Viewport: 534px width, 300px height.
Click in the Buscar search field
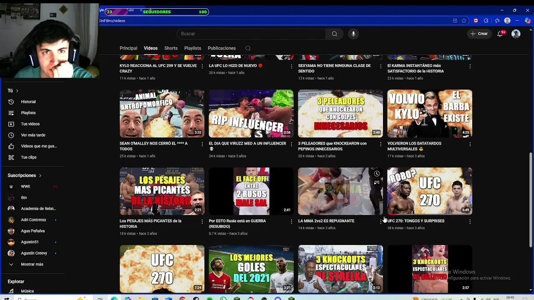pos(251,34)
